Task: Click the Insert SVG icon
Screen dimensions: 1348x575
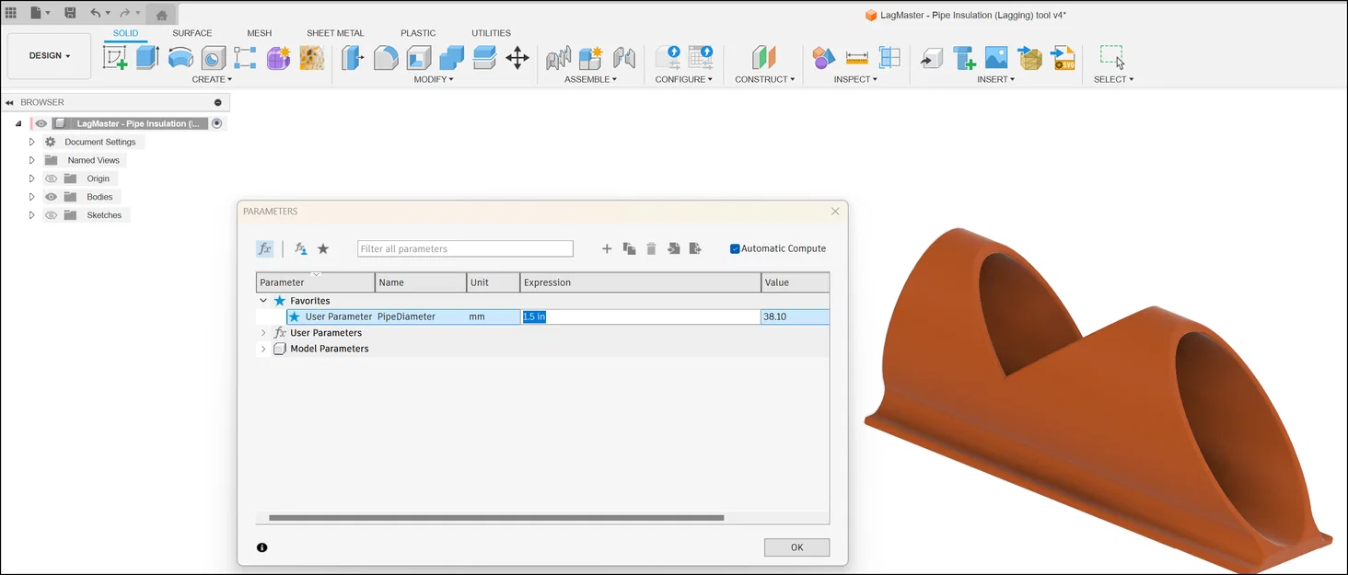Action: (x=1063, y=58)
